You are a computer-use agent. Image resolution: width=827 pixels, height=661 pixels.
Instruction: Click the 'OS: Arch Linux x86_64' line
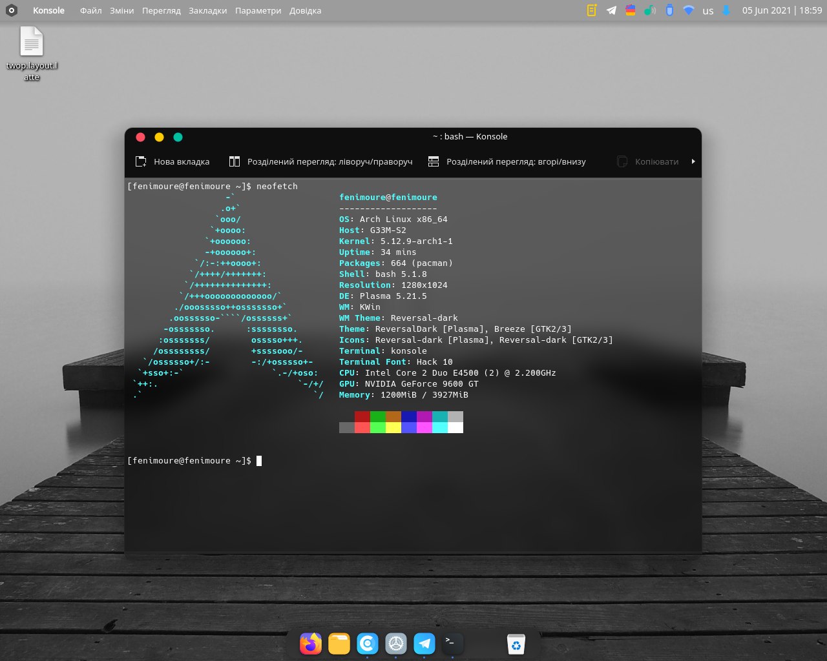point(393,219)
